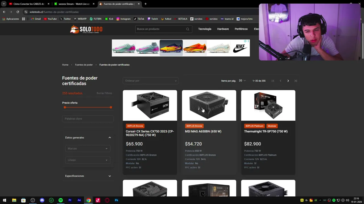The width and height of the screenshot is (364, 204).
Task: Open the BETSALA bookmark
Action: click(181, 19)
